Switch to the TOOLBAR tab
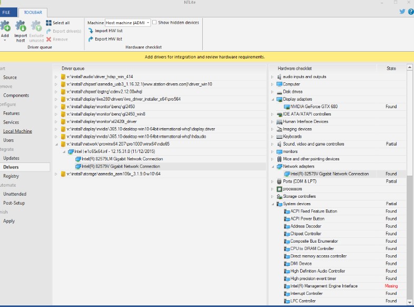 (x=34, y=12)
